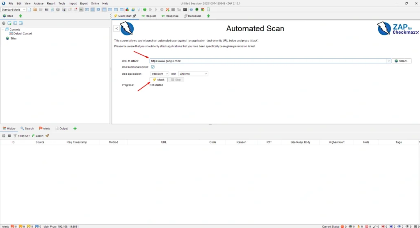Click the back arrow beside the ZAP logo

click(x=116, y=28)
